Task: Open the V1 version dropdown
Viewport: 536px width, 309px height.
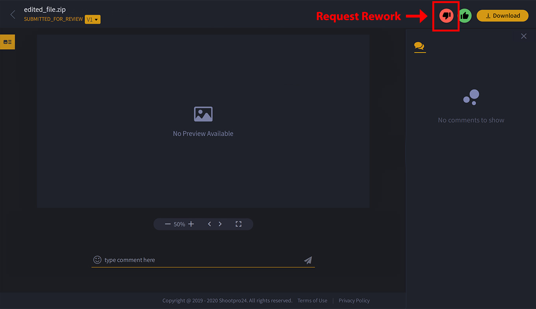Action: click(93, 19)
